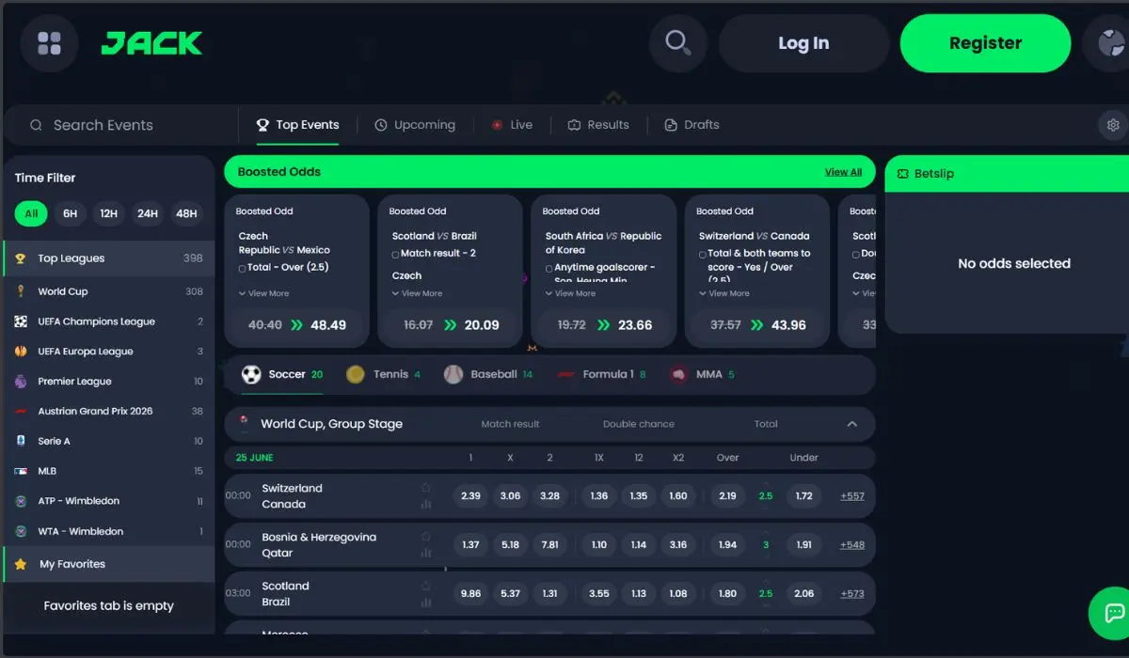Select the All time filter

pos(31,213)
